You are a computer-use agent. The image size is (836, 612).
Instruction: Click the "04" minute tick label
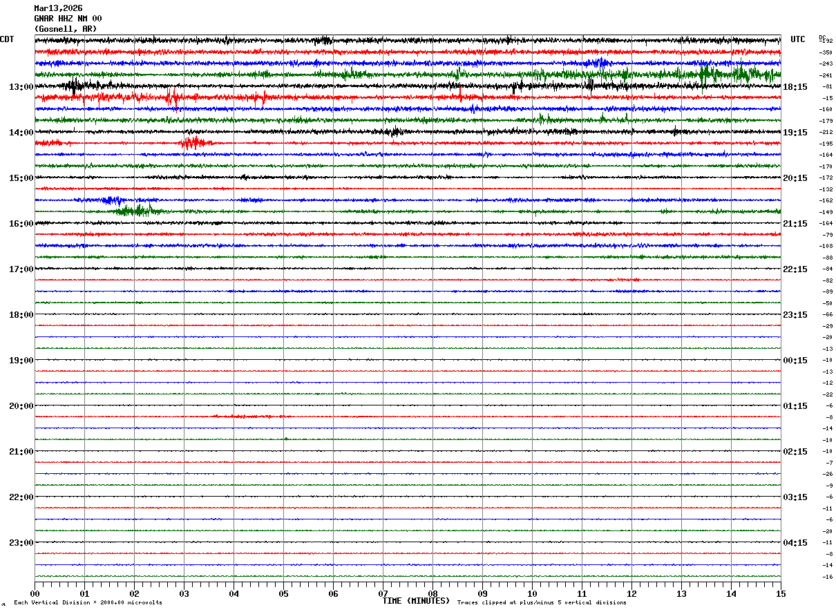click(234, 593)
